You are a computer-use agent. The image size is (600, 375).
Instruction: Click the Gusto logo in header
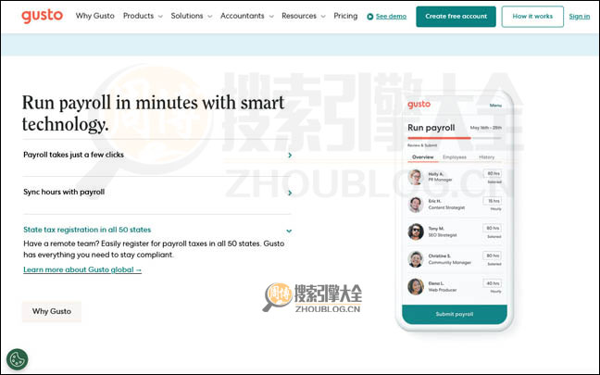click(x=42, y=16)
